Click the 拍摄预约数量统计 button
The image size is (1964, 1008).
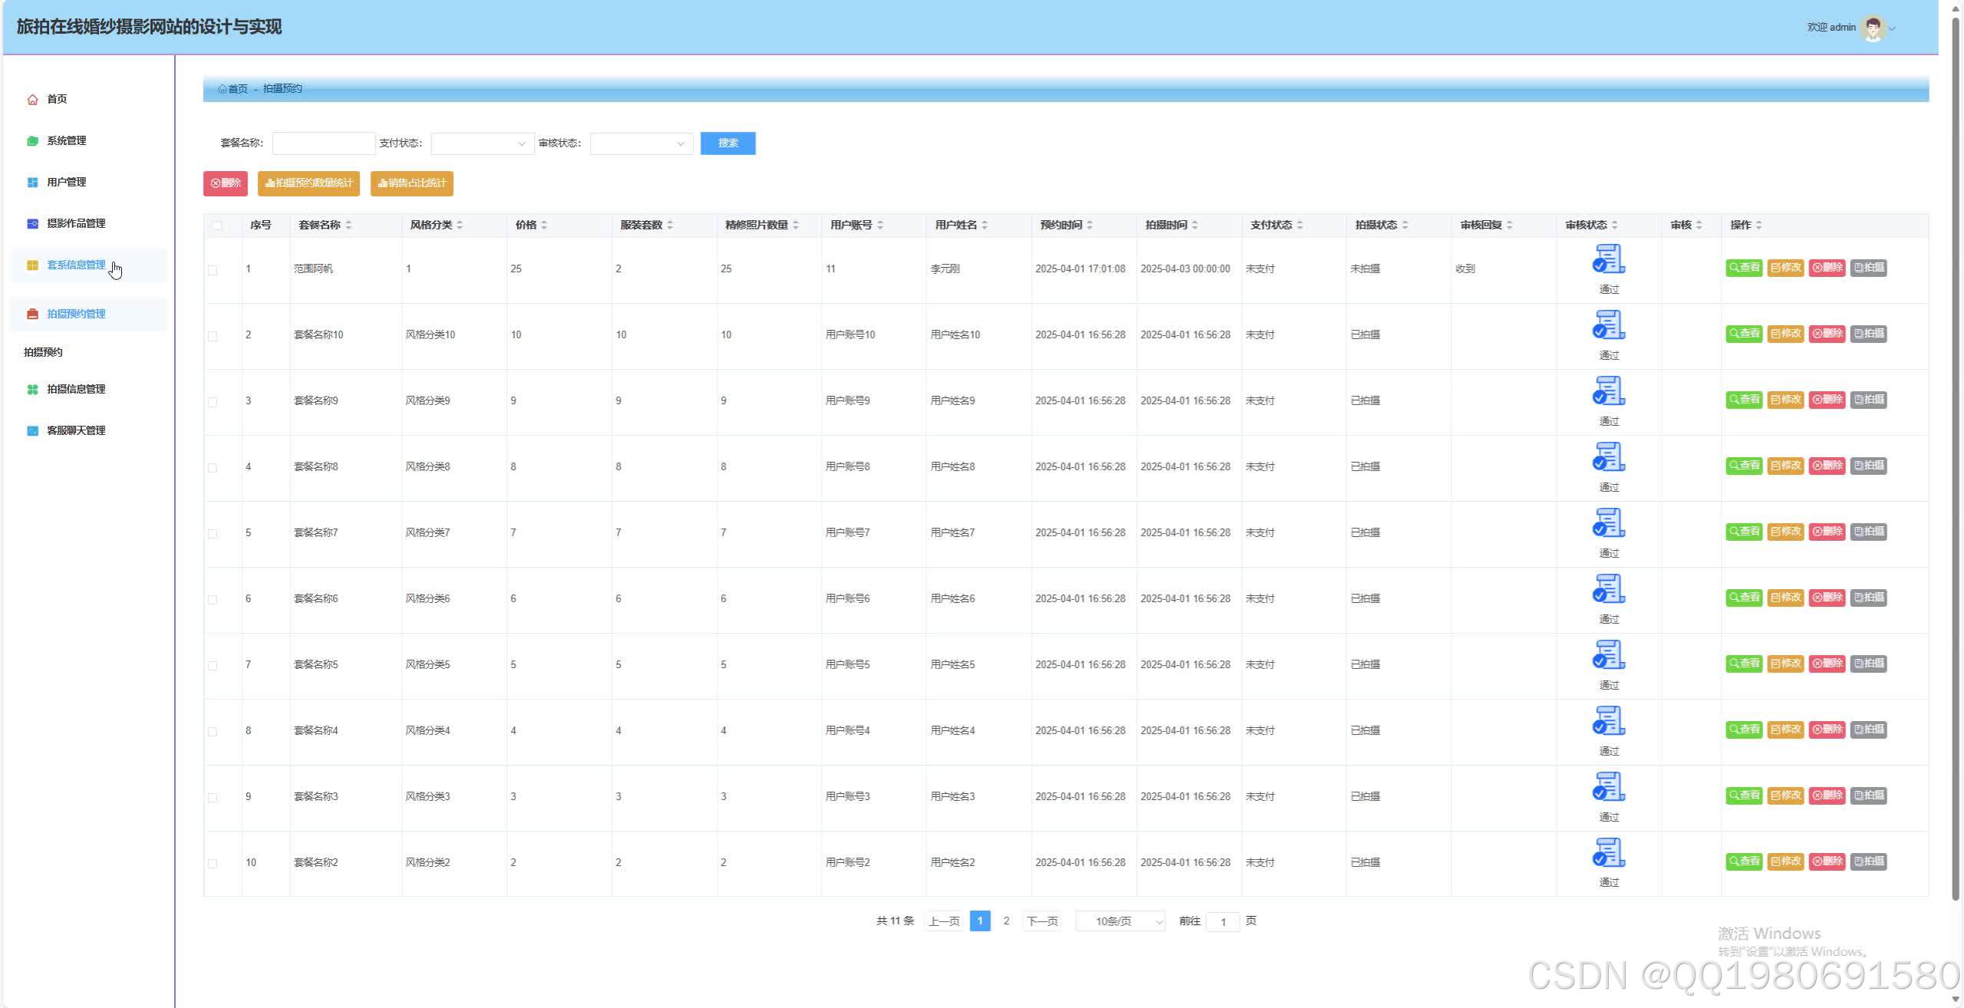coord(308,183)
